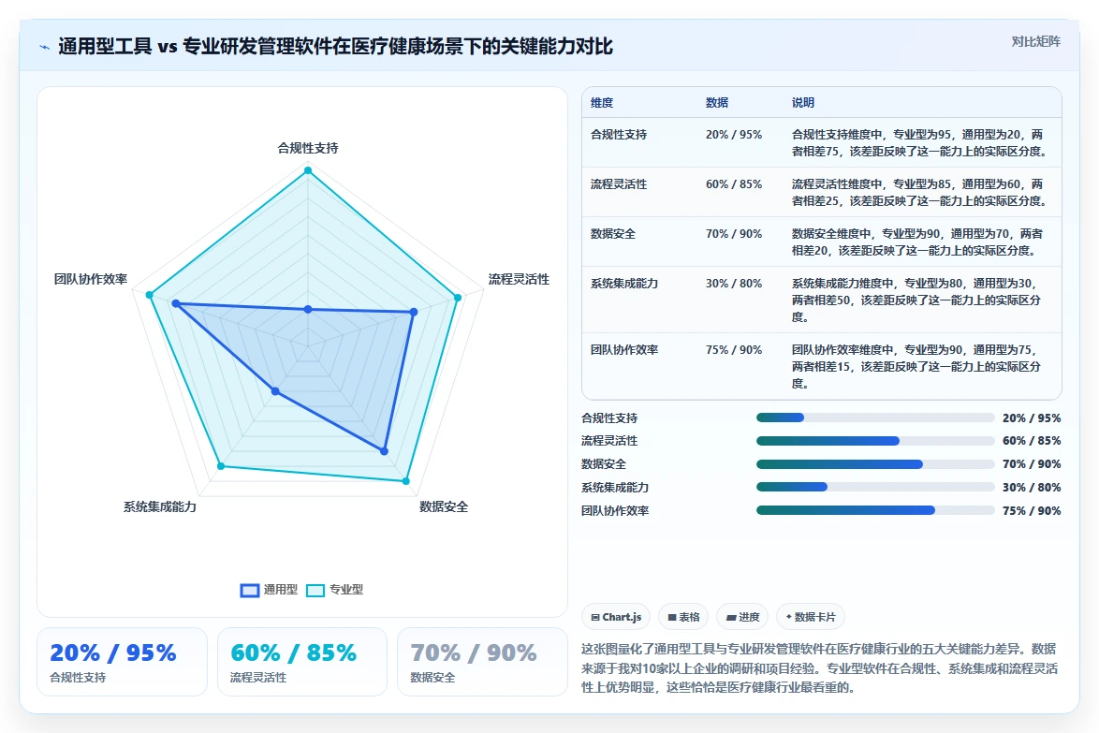1099x733 pixels.
Task: Click the 流程灵活性 progress bar
Action: click(875, 441)
